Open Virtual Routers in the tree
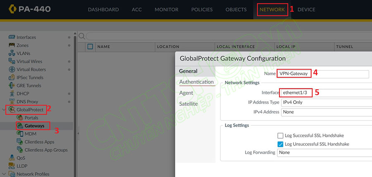Viewport: 372px width, 177px height. (x=31, y=69)
